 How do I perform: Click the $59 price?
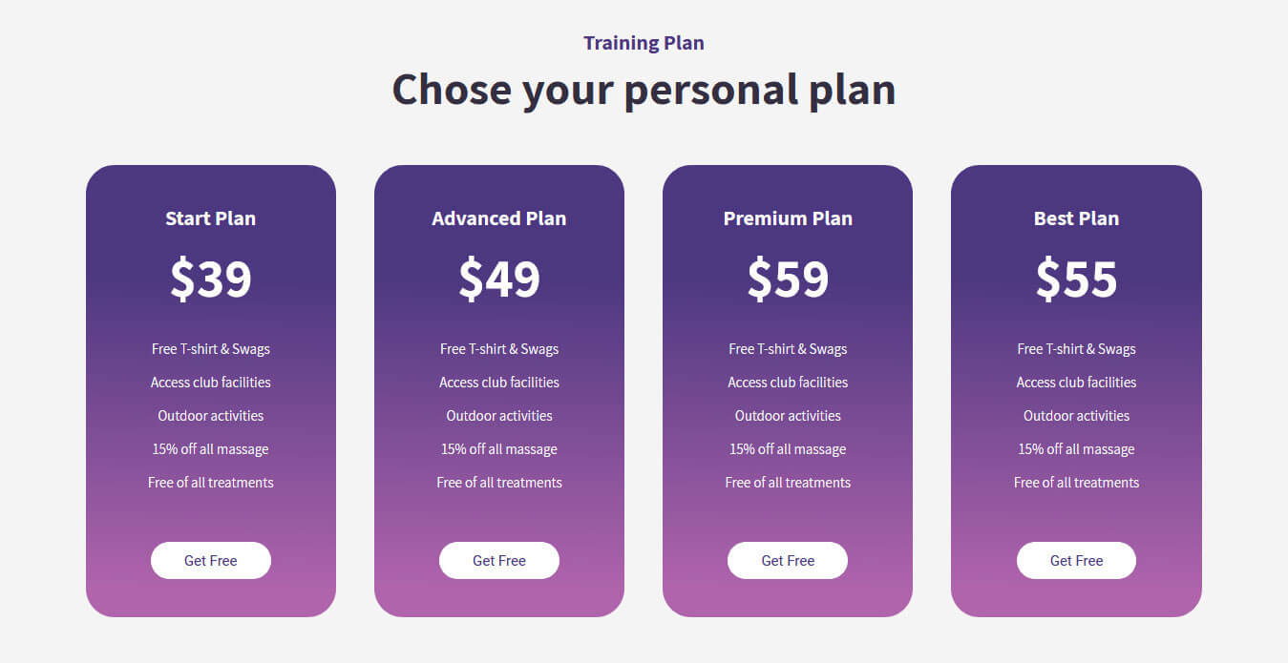click(x=788, y=279)
